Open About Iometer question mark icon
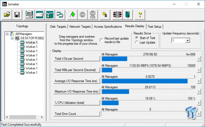The width and height of the screenshot is (205, 127). pyautogui.click(x=140, y=15)
